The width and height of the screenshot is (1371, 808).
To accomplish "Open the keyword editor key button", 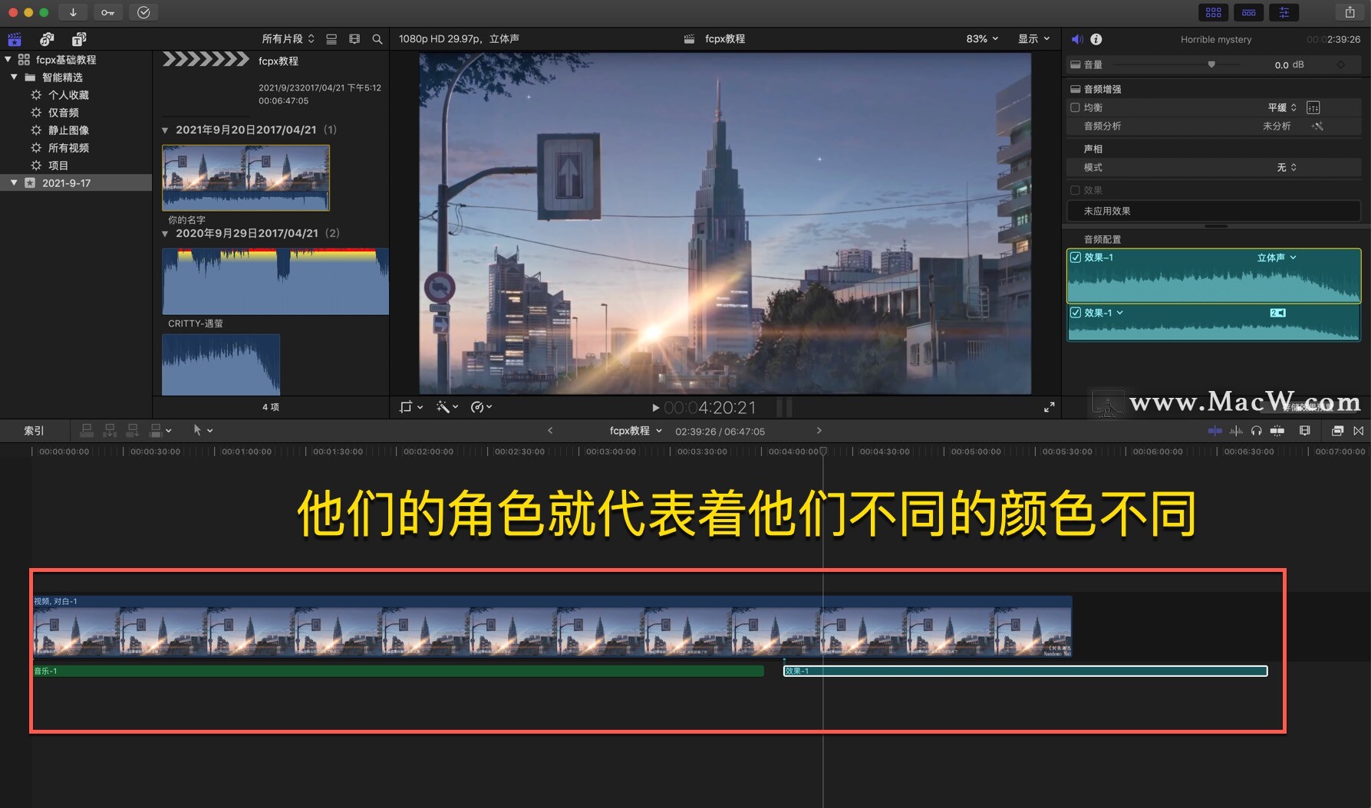I will click(x=108, y=12).
